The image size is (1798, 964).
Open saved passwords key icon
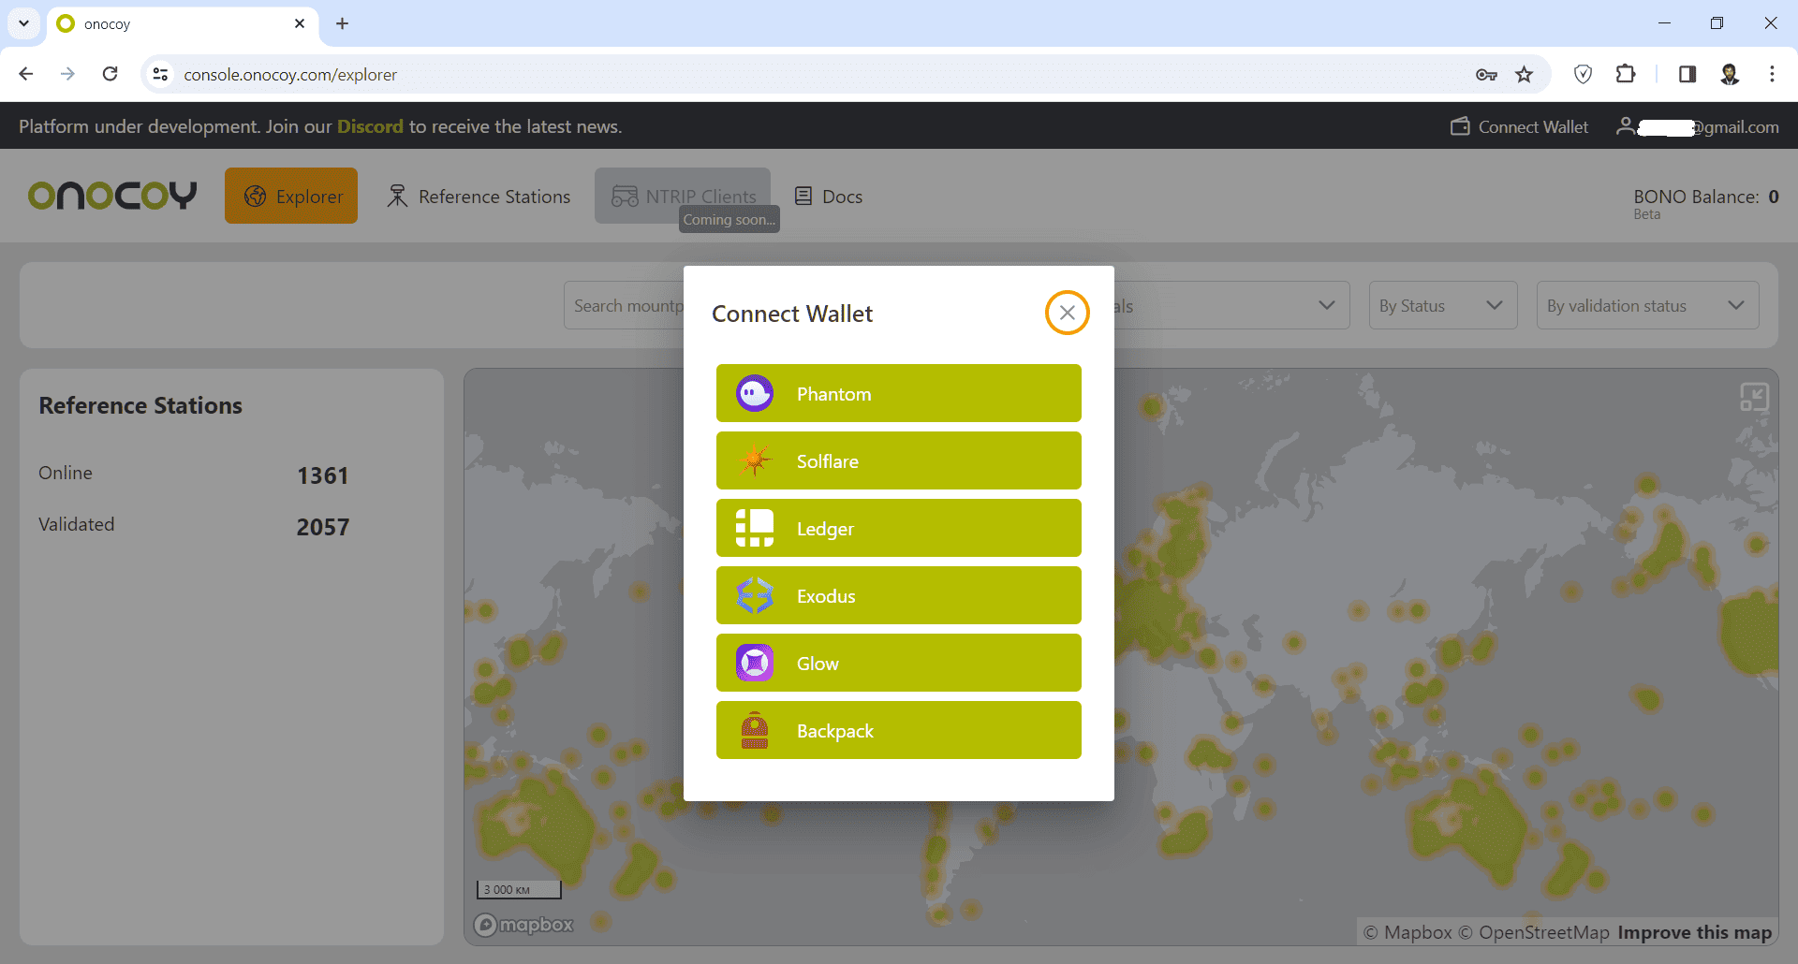click(x=1486, y=74)
